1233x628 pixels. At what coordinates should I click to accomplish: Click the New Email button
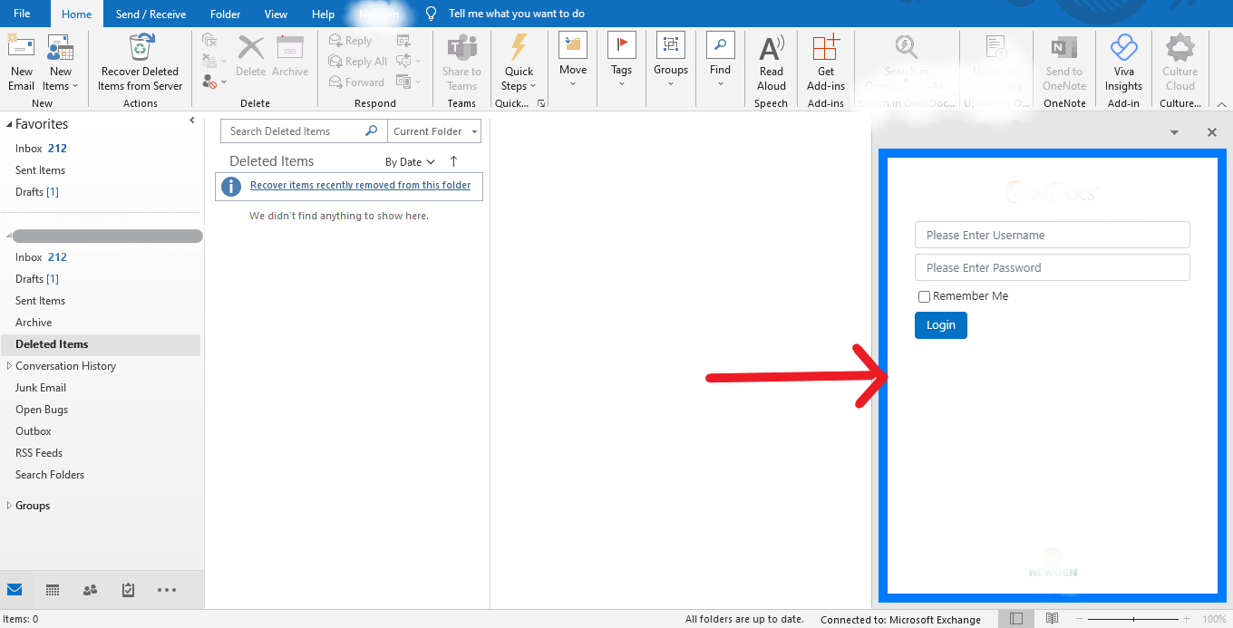point(22,62)
